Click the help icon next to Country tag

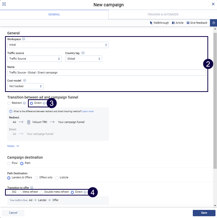pyautogui.click(x=83, y=53)
